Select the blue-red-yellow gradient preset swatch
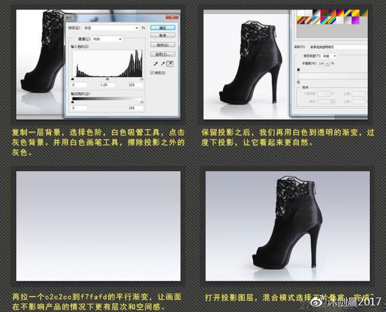 click(340, 13)
